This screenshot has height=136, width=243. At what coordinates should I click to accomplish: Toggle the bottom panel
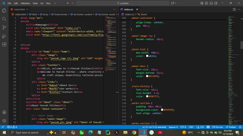coord(211,3)
